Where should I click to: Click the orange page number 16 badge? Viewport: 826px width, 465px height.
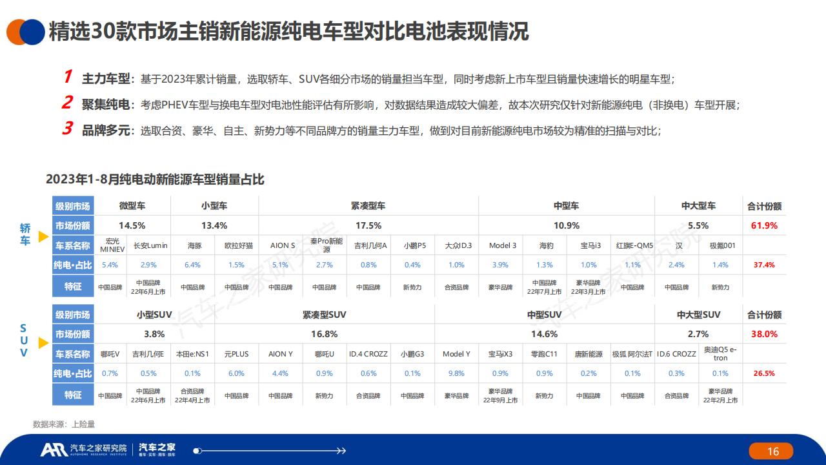(x=771, y=451)
